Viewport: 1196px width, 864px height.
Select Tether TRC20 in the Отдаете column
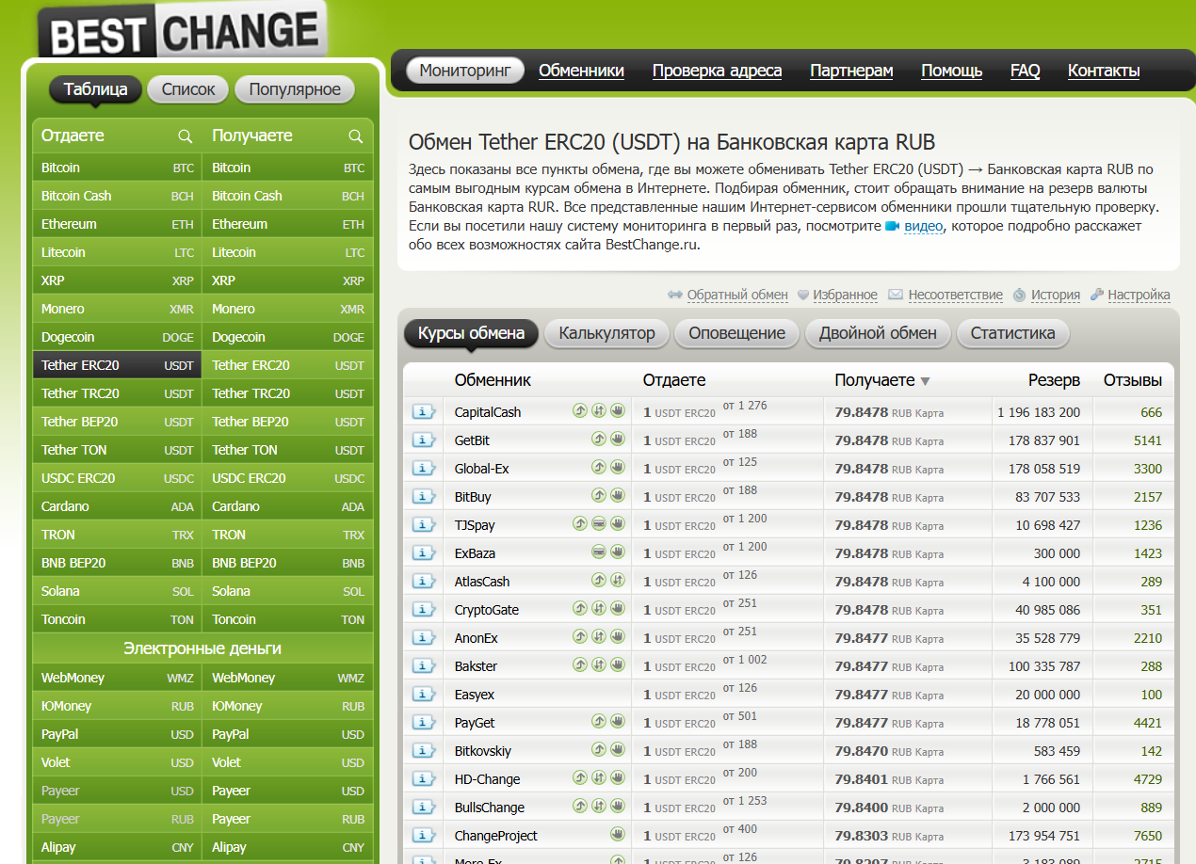pos(118,393)
